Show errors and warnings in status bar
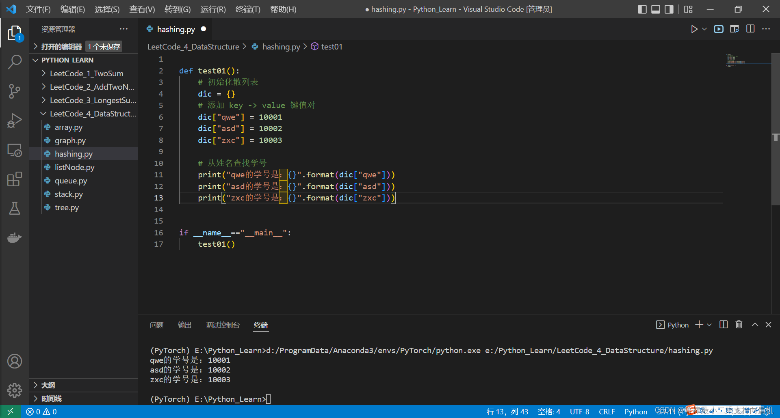The width and height of the screenshot is (780, 418). (41, 412)
